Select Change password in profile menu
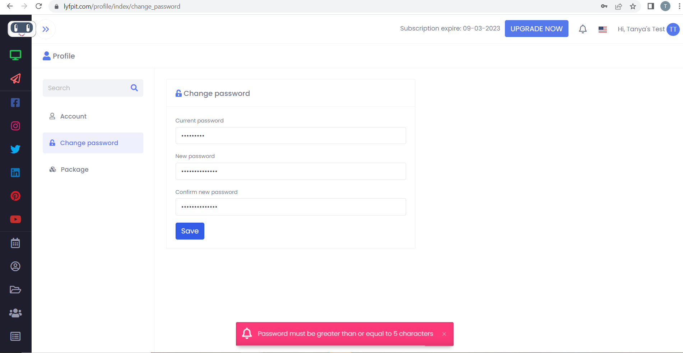683x353 pixels. (93, 143)
